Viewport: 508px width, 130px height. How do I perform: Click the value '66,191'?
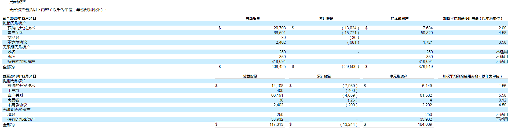[277, 95]
